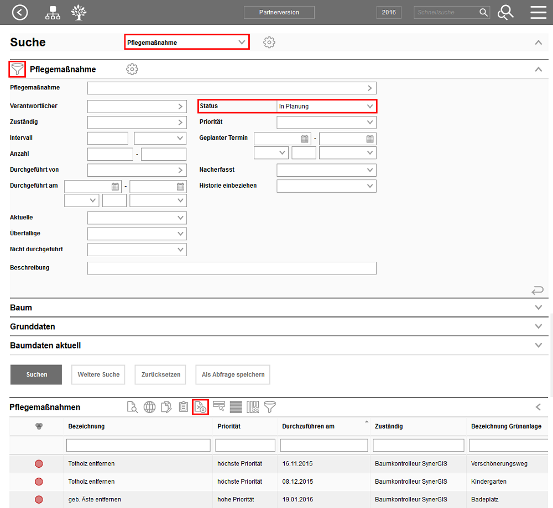This screenshot has height=508, width=553.
Task: Collapse the Suche panel chevron
Action: (x=538, y=43)
